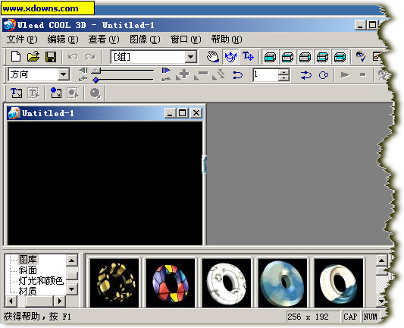The width and height of the screenshot is (404, 328).
Task: Click the Edit graphic icon
Action: click(x=73, y=93)
